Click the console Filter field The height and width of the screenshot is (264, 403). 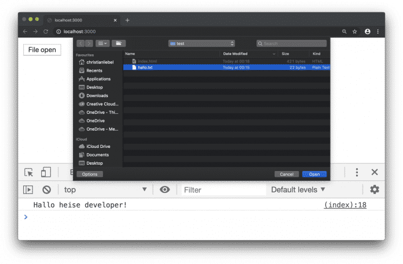coord(224,190)
